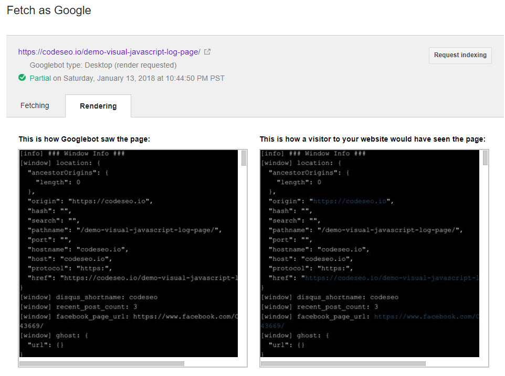Image resolution: width=505 pixels, height=376 pixels.
Task: Switch to the Fetching tab
Action: pos(35,105)
